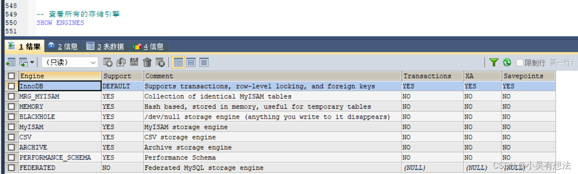Click the 查看所有的存储引擎 comment line

tap(78, 14)
